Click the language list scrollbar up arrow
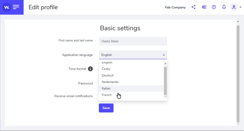244x131 pixels. (x=165, y=64)
